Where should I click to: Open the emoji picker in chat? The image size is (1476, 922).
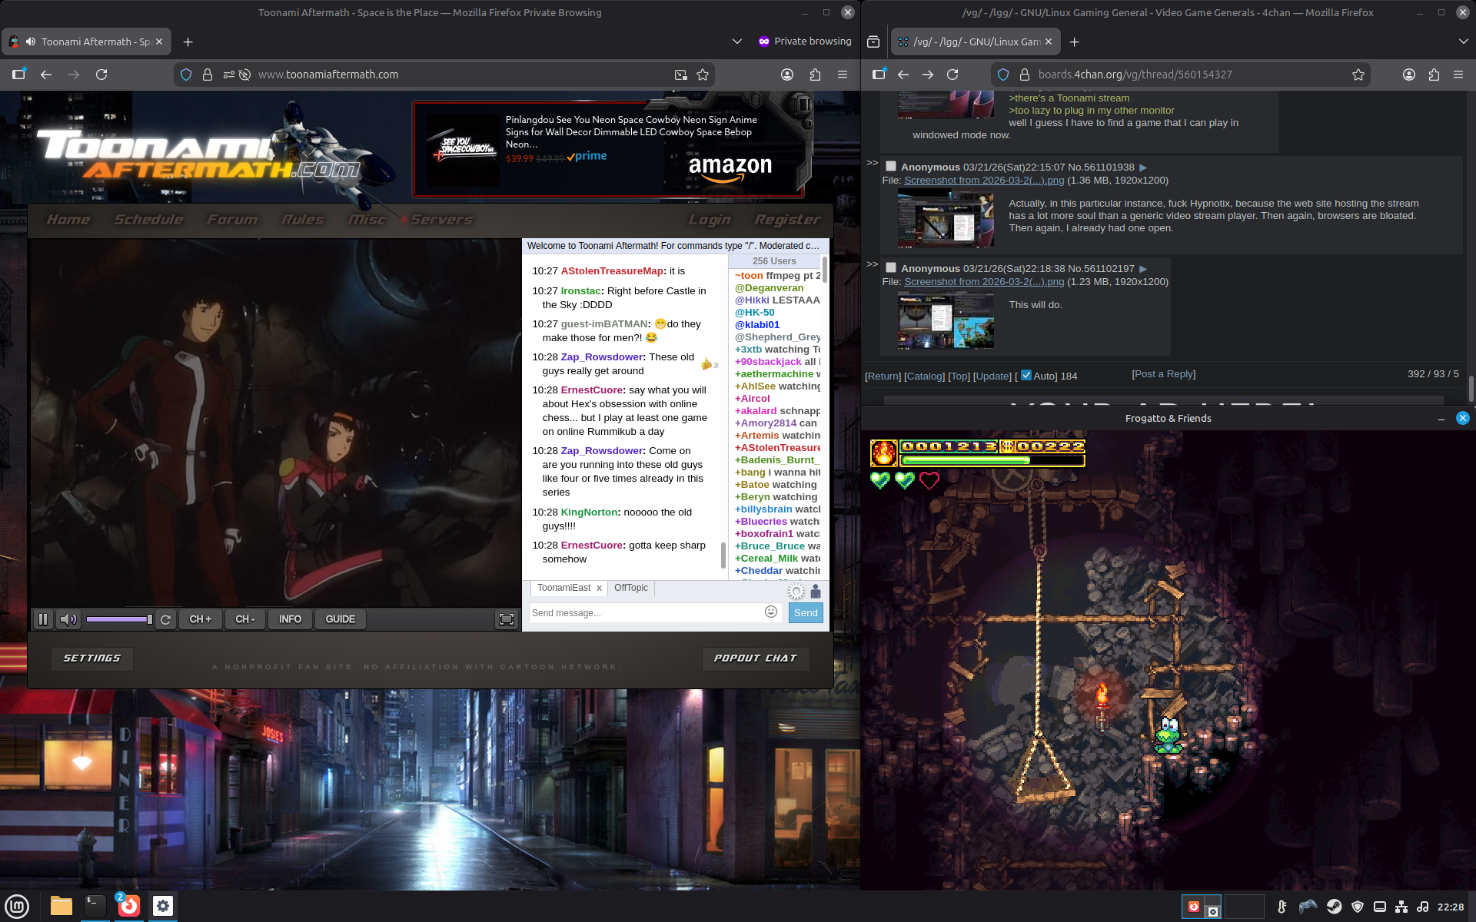(x=771, y=612)
